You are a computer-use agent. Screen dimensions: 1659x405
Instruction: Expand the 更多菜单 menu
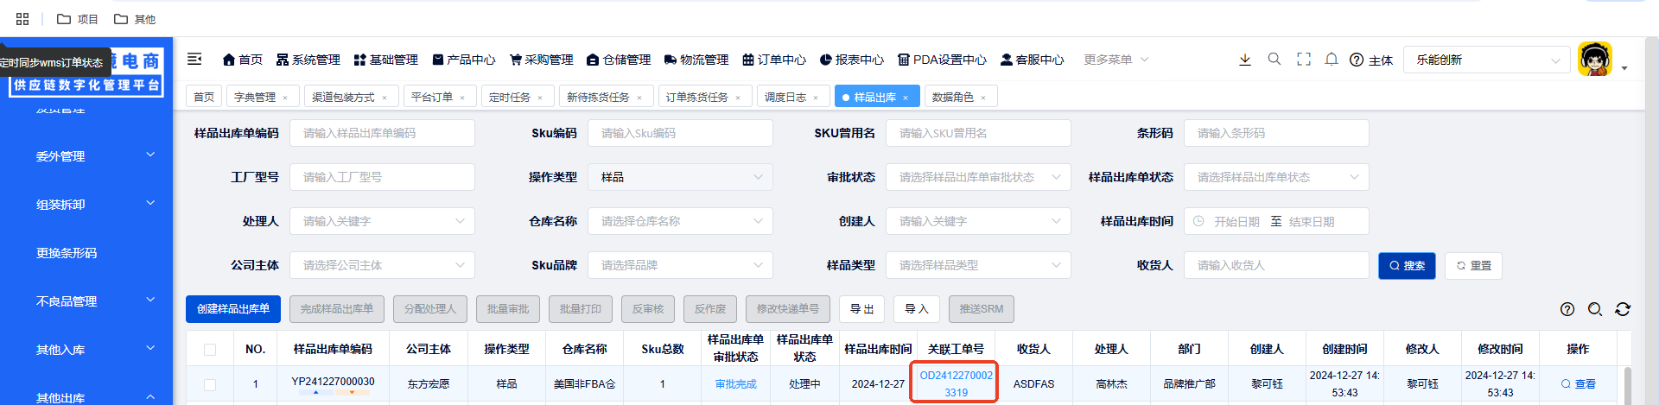(1116, 60)
